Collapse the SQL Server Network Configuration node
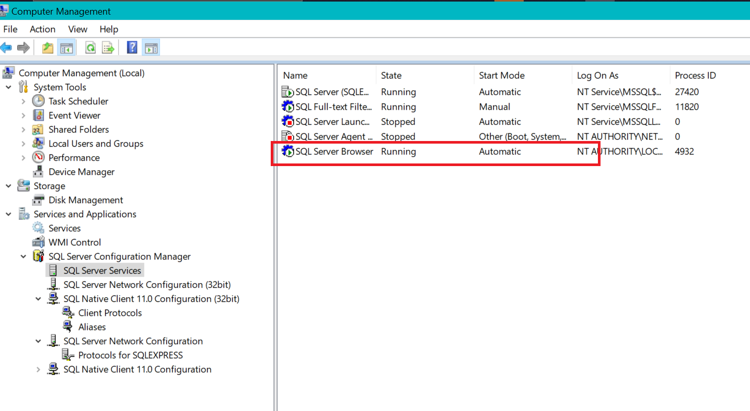 pos(38,341)
